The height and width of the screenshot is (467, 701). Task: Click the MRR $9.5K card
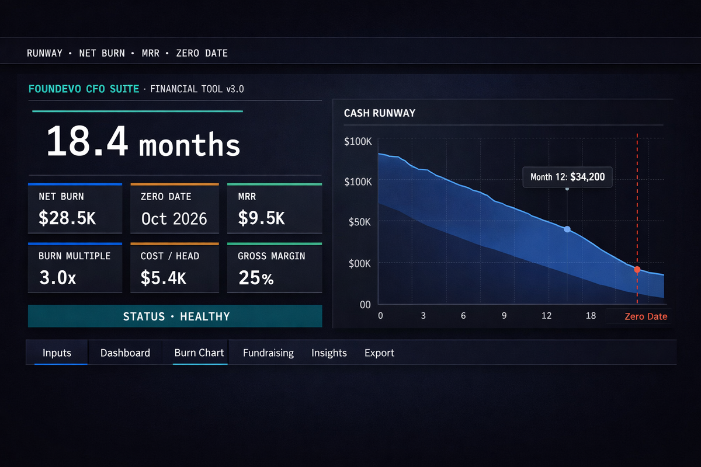[274, 208]
